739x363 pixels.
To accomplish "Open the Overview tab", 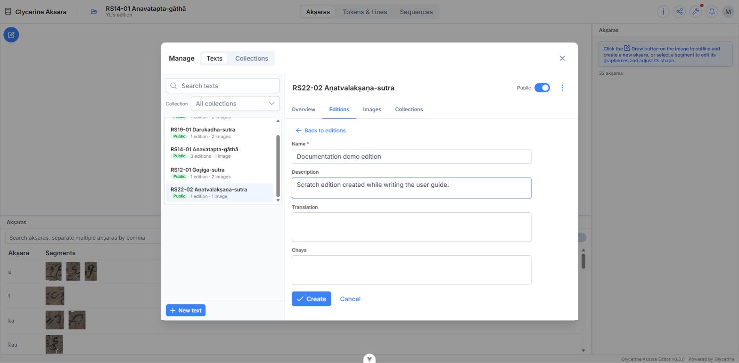I will 304,109.
